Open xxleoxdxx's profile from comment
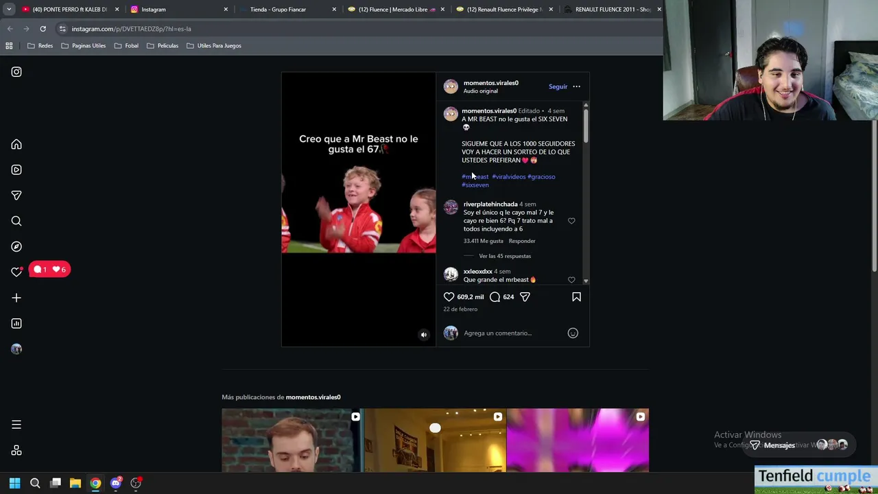Image resolution: width=878 pixels, height=494 pixels. (x=477, y=271)
